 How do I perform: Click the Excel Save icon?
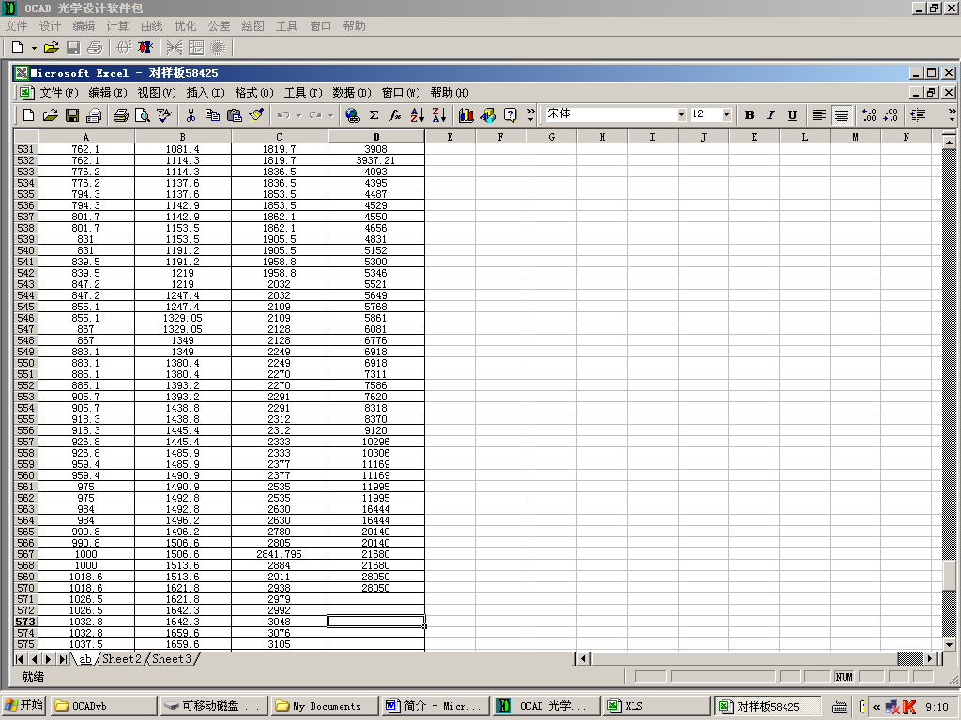pyautogui.click(x=72, y=115)
